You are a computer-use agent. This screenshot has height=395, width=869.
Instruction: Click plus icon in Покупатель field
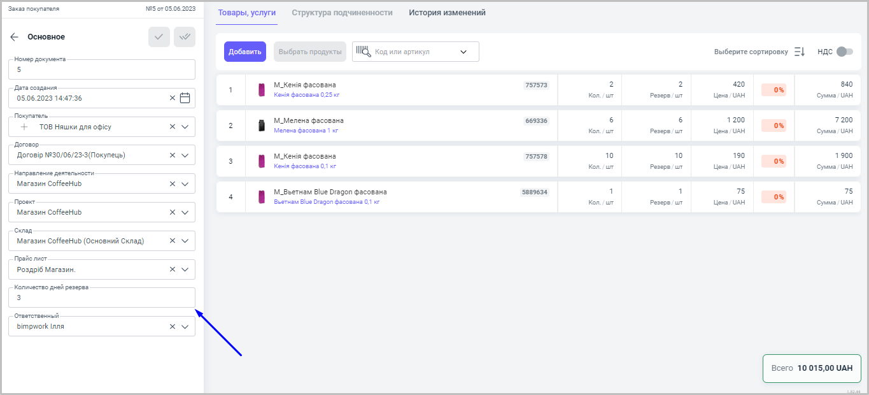pyautogui.click(x=24, y=127)
